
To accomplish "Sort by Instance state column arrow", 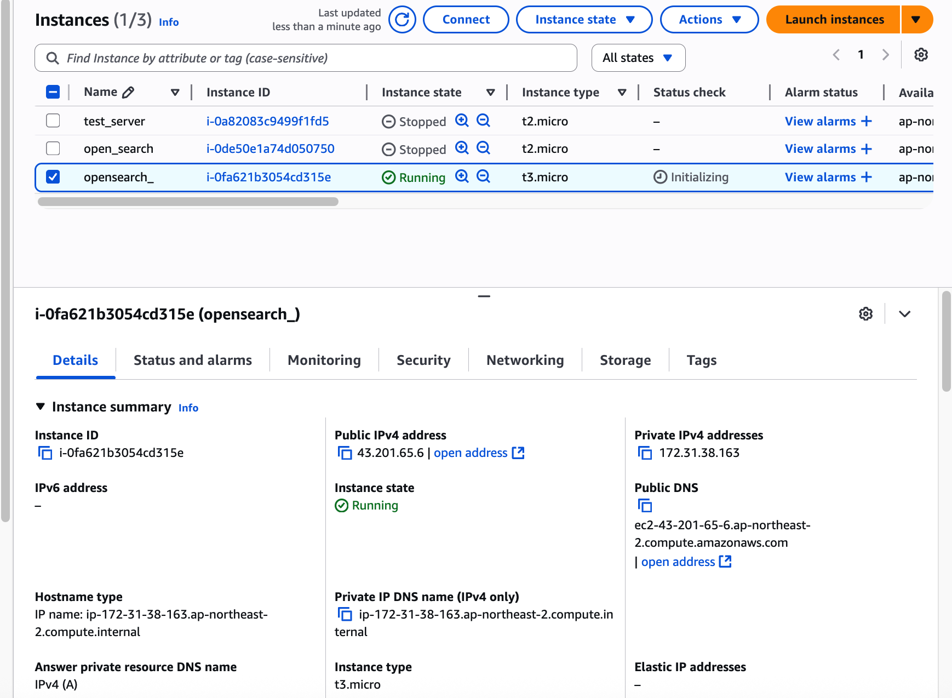I will point(491,93).
